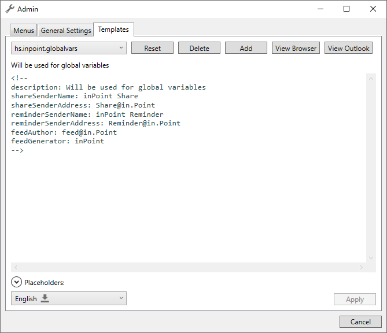Click the horizontal scrollbar right arrow
The image size is (387, 333).
(362, 268)
